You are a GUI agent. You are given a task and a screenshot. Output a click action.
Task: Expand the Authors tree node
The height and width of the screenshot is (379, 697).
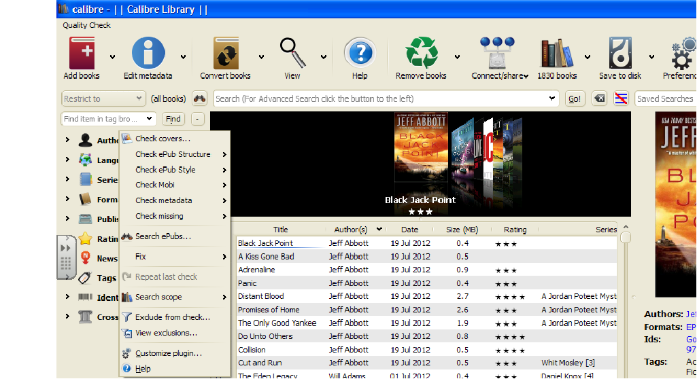coord(67,140)
